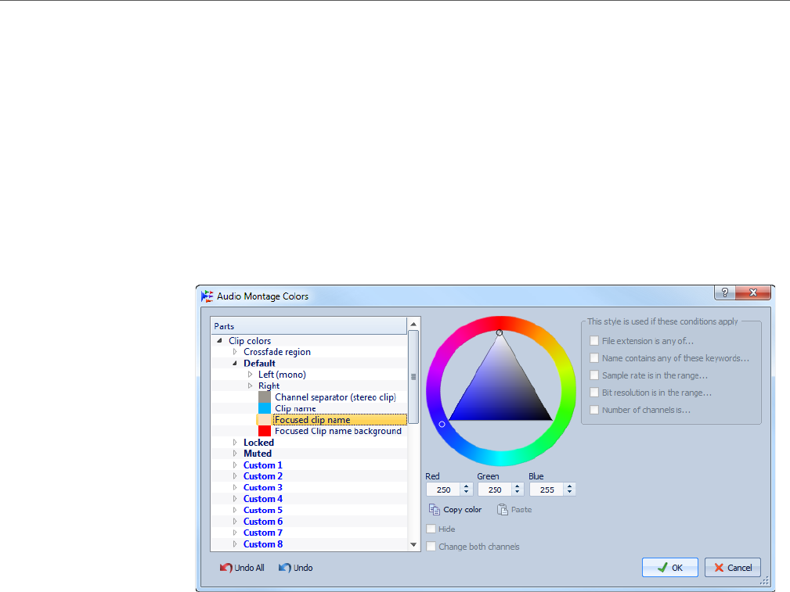Decrease the Green value with down arrow
790x592 pixels.
(x=518, y=493)
